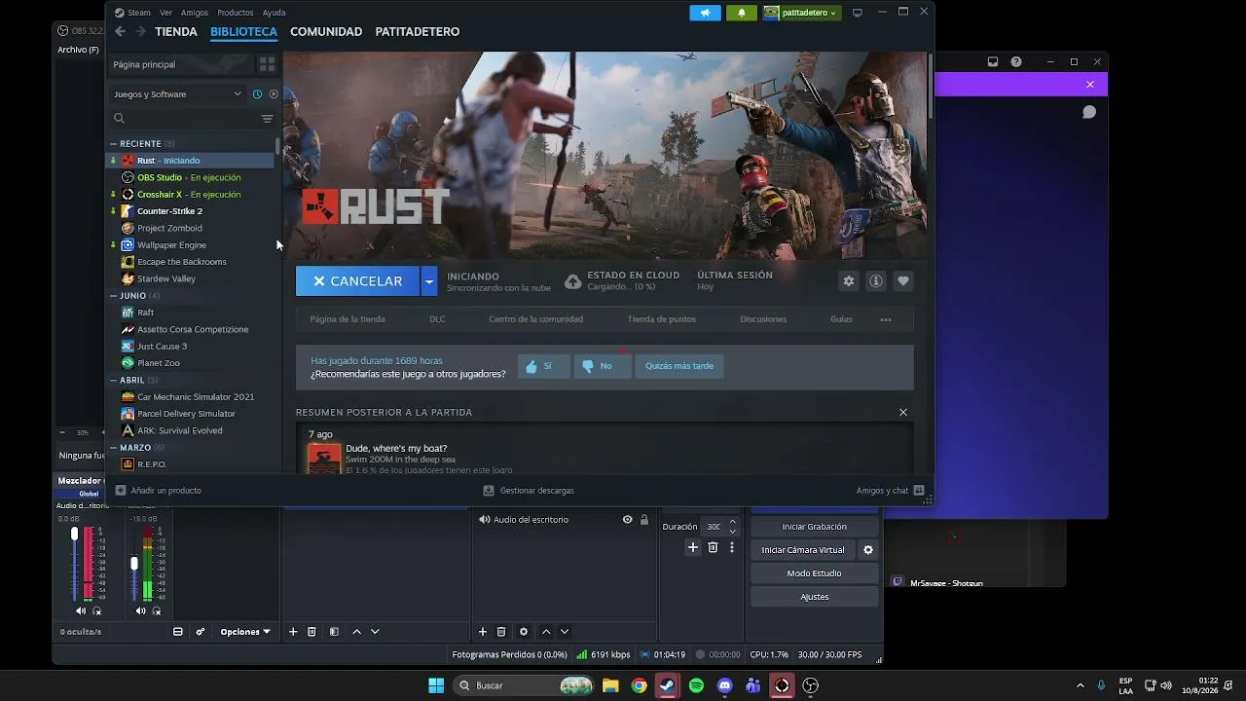Open Rust game settings gear
This screenshot has width=1246, height=701.
pyautogui.click(x=849, y=281)
